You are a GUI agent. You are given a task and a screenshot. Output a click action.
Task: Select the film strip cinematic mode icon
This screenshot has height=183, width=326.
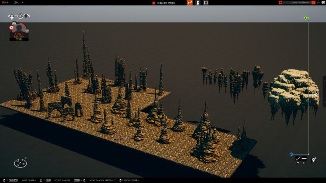[206, 3]
